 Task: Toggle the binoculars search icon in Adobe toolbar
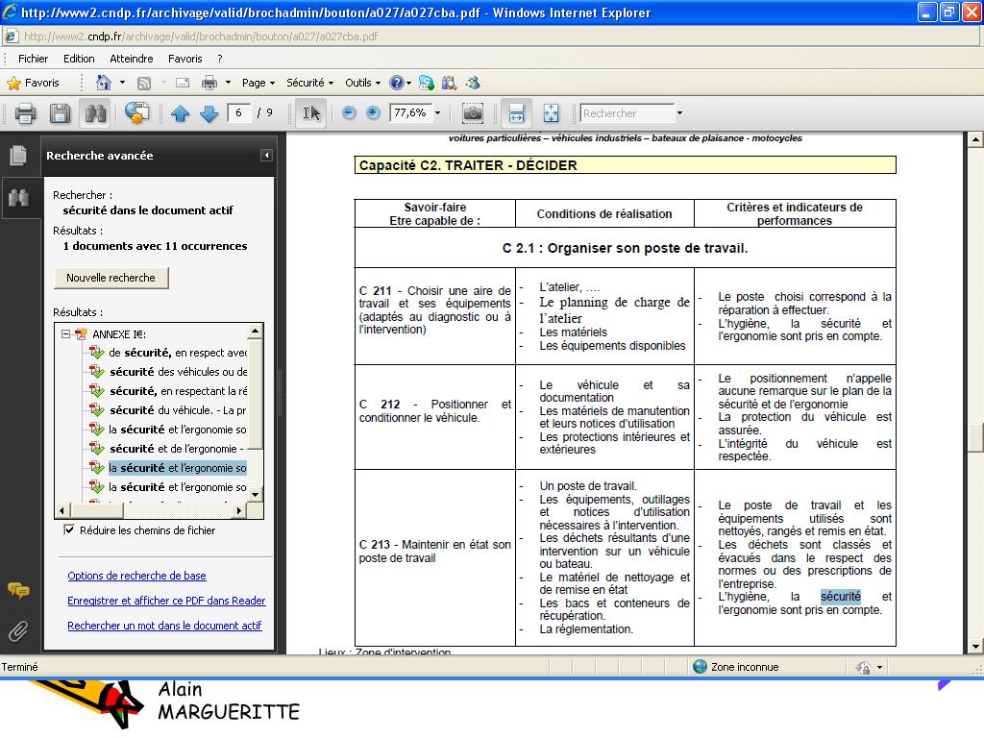95,113
